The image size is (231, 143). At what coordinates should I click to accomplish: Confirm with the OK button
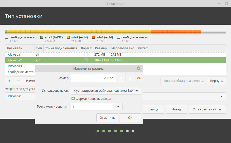click(x=130, y=117)
